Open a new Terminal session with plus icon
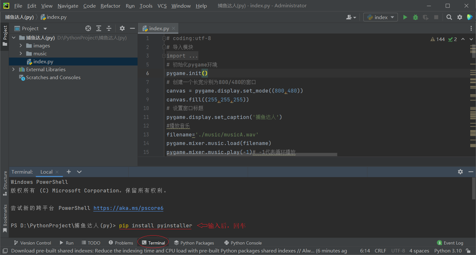This screenshot has width=476, height=255. click(x=69, y=172)
